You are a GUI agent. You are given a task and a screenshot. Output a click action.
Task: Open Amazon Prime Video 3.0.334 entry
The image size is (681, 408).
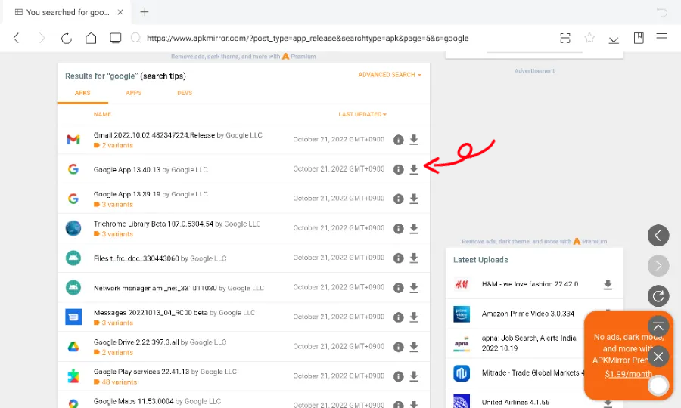tap(527, 314)
